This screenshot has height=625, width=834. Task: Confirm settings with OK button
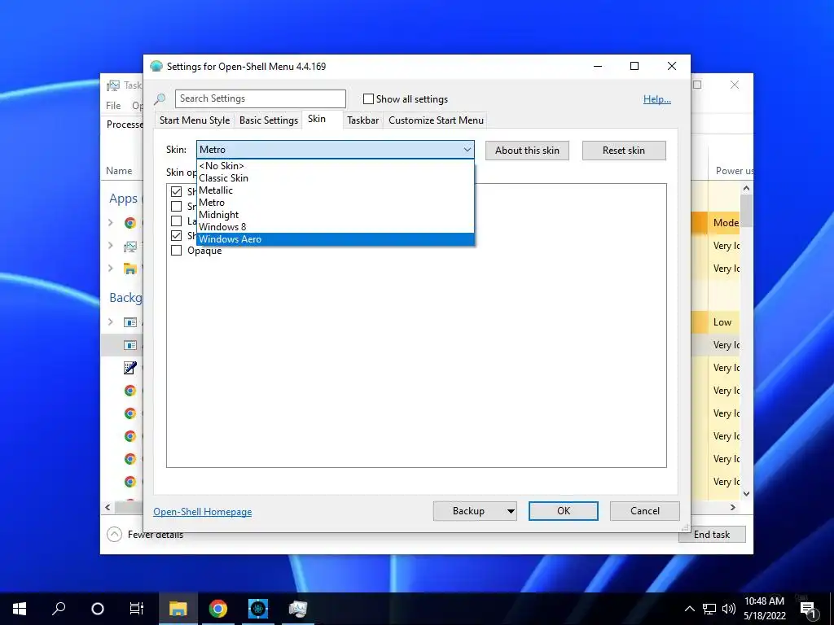pyautogui.click(x=564, y=511)
